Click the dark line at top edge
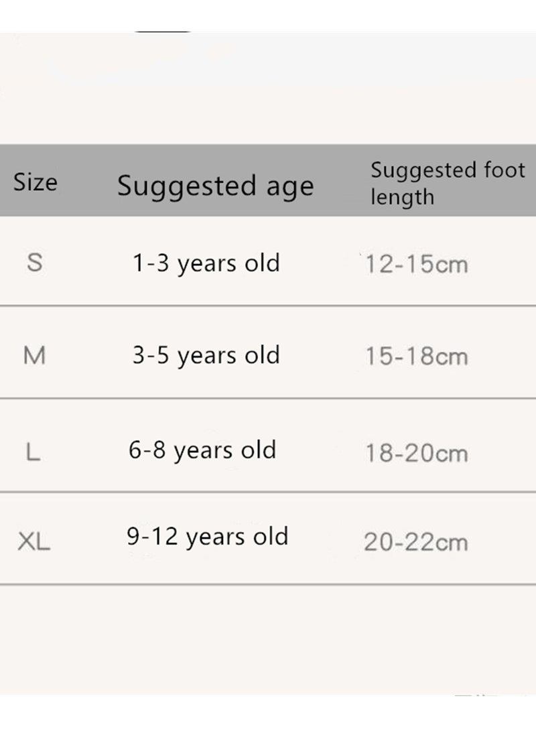 pyautogui.click(x=163, y=31)
